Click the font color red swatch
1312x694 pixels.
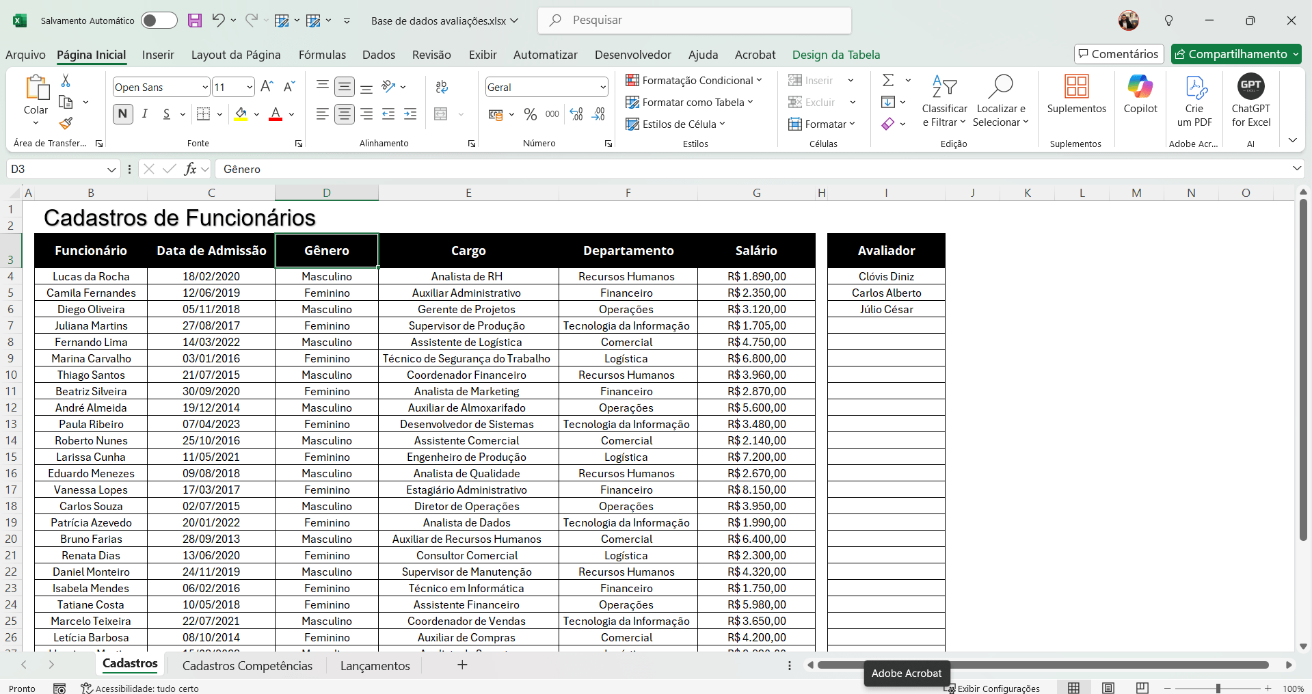276,114
